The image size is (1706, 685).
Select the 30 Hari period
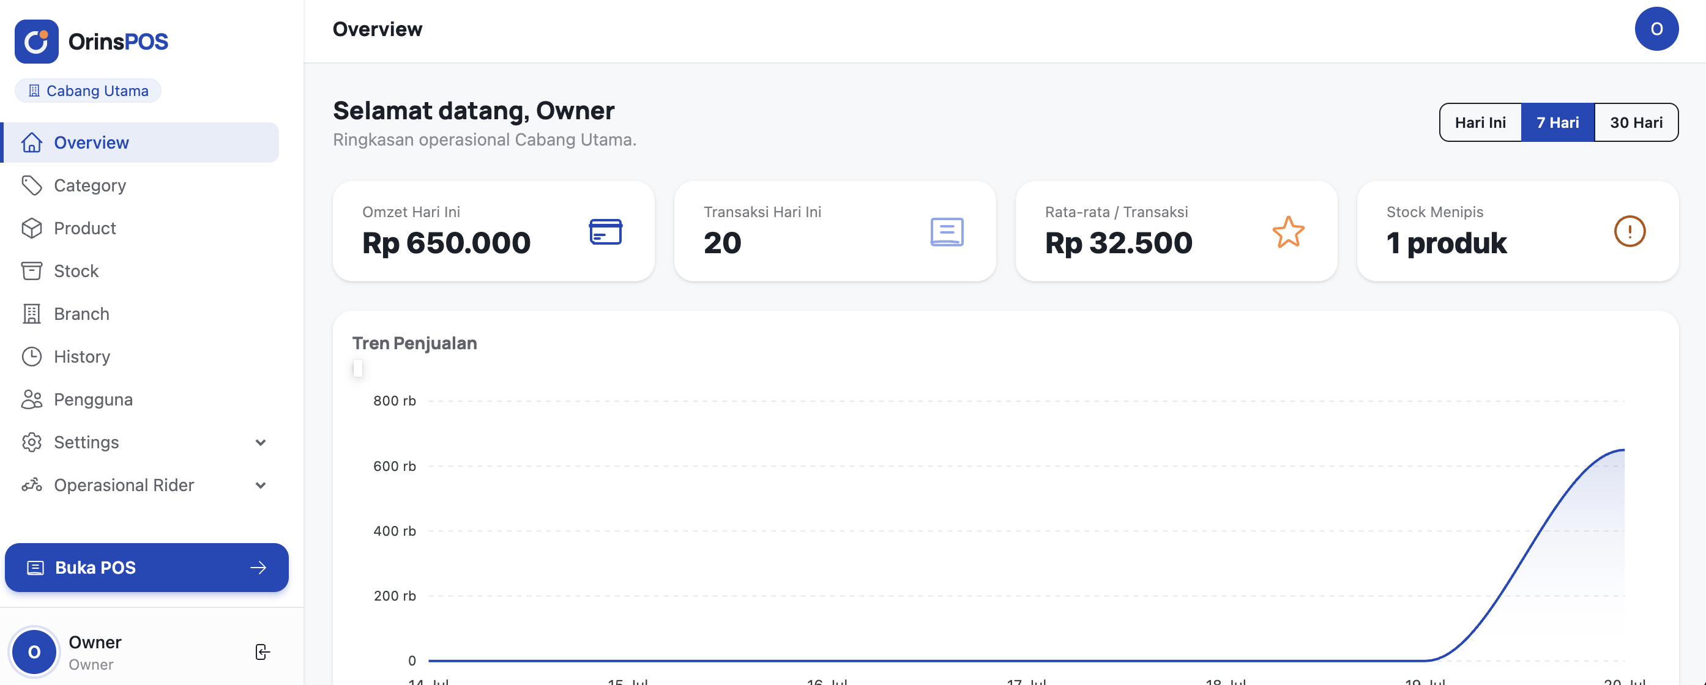tap(1636, 122)
